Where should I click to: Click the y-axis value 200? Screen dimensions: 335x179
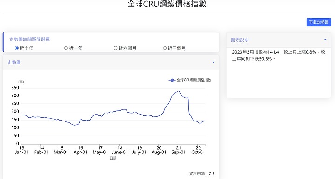pos(15,112)
